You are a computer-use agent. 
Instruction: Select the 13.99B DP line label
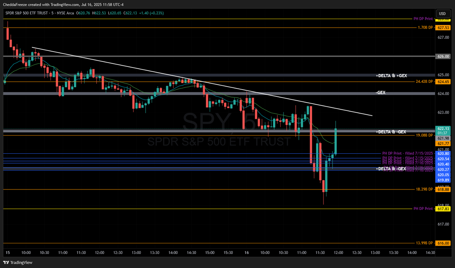424,243
